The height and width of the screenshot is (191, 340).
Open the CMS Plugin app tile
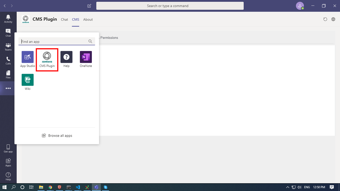tap(47, 59)
